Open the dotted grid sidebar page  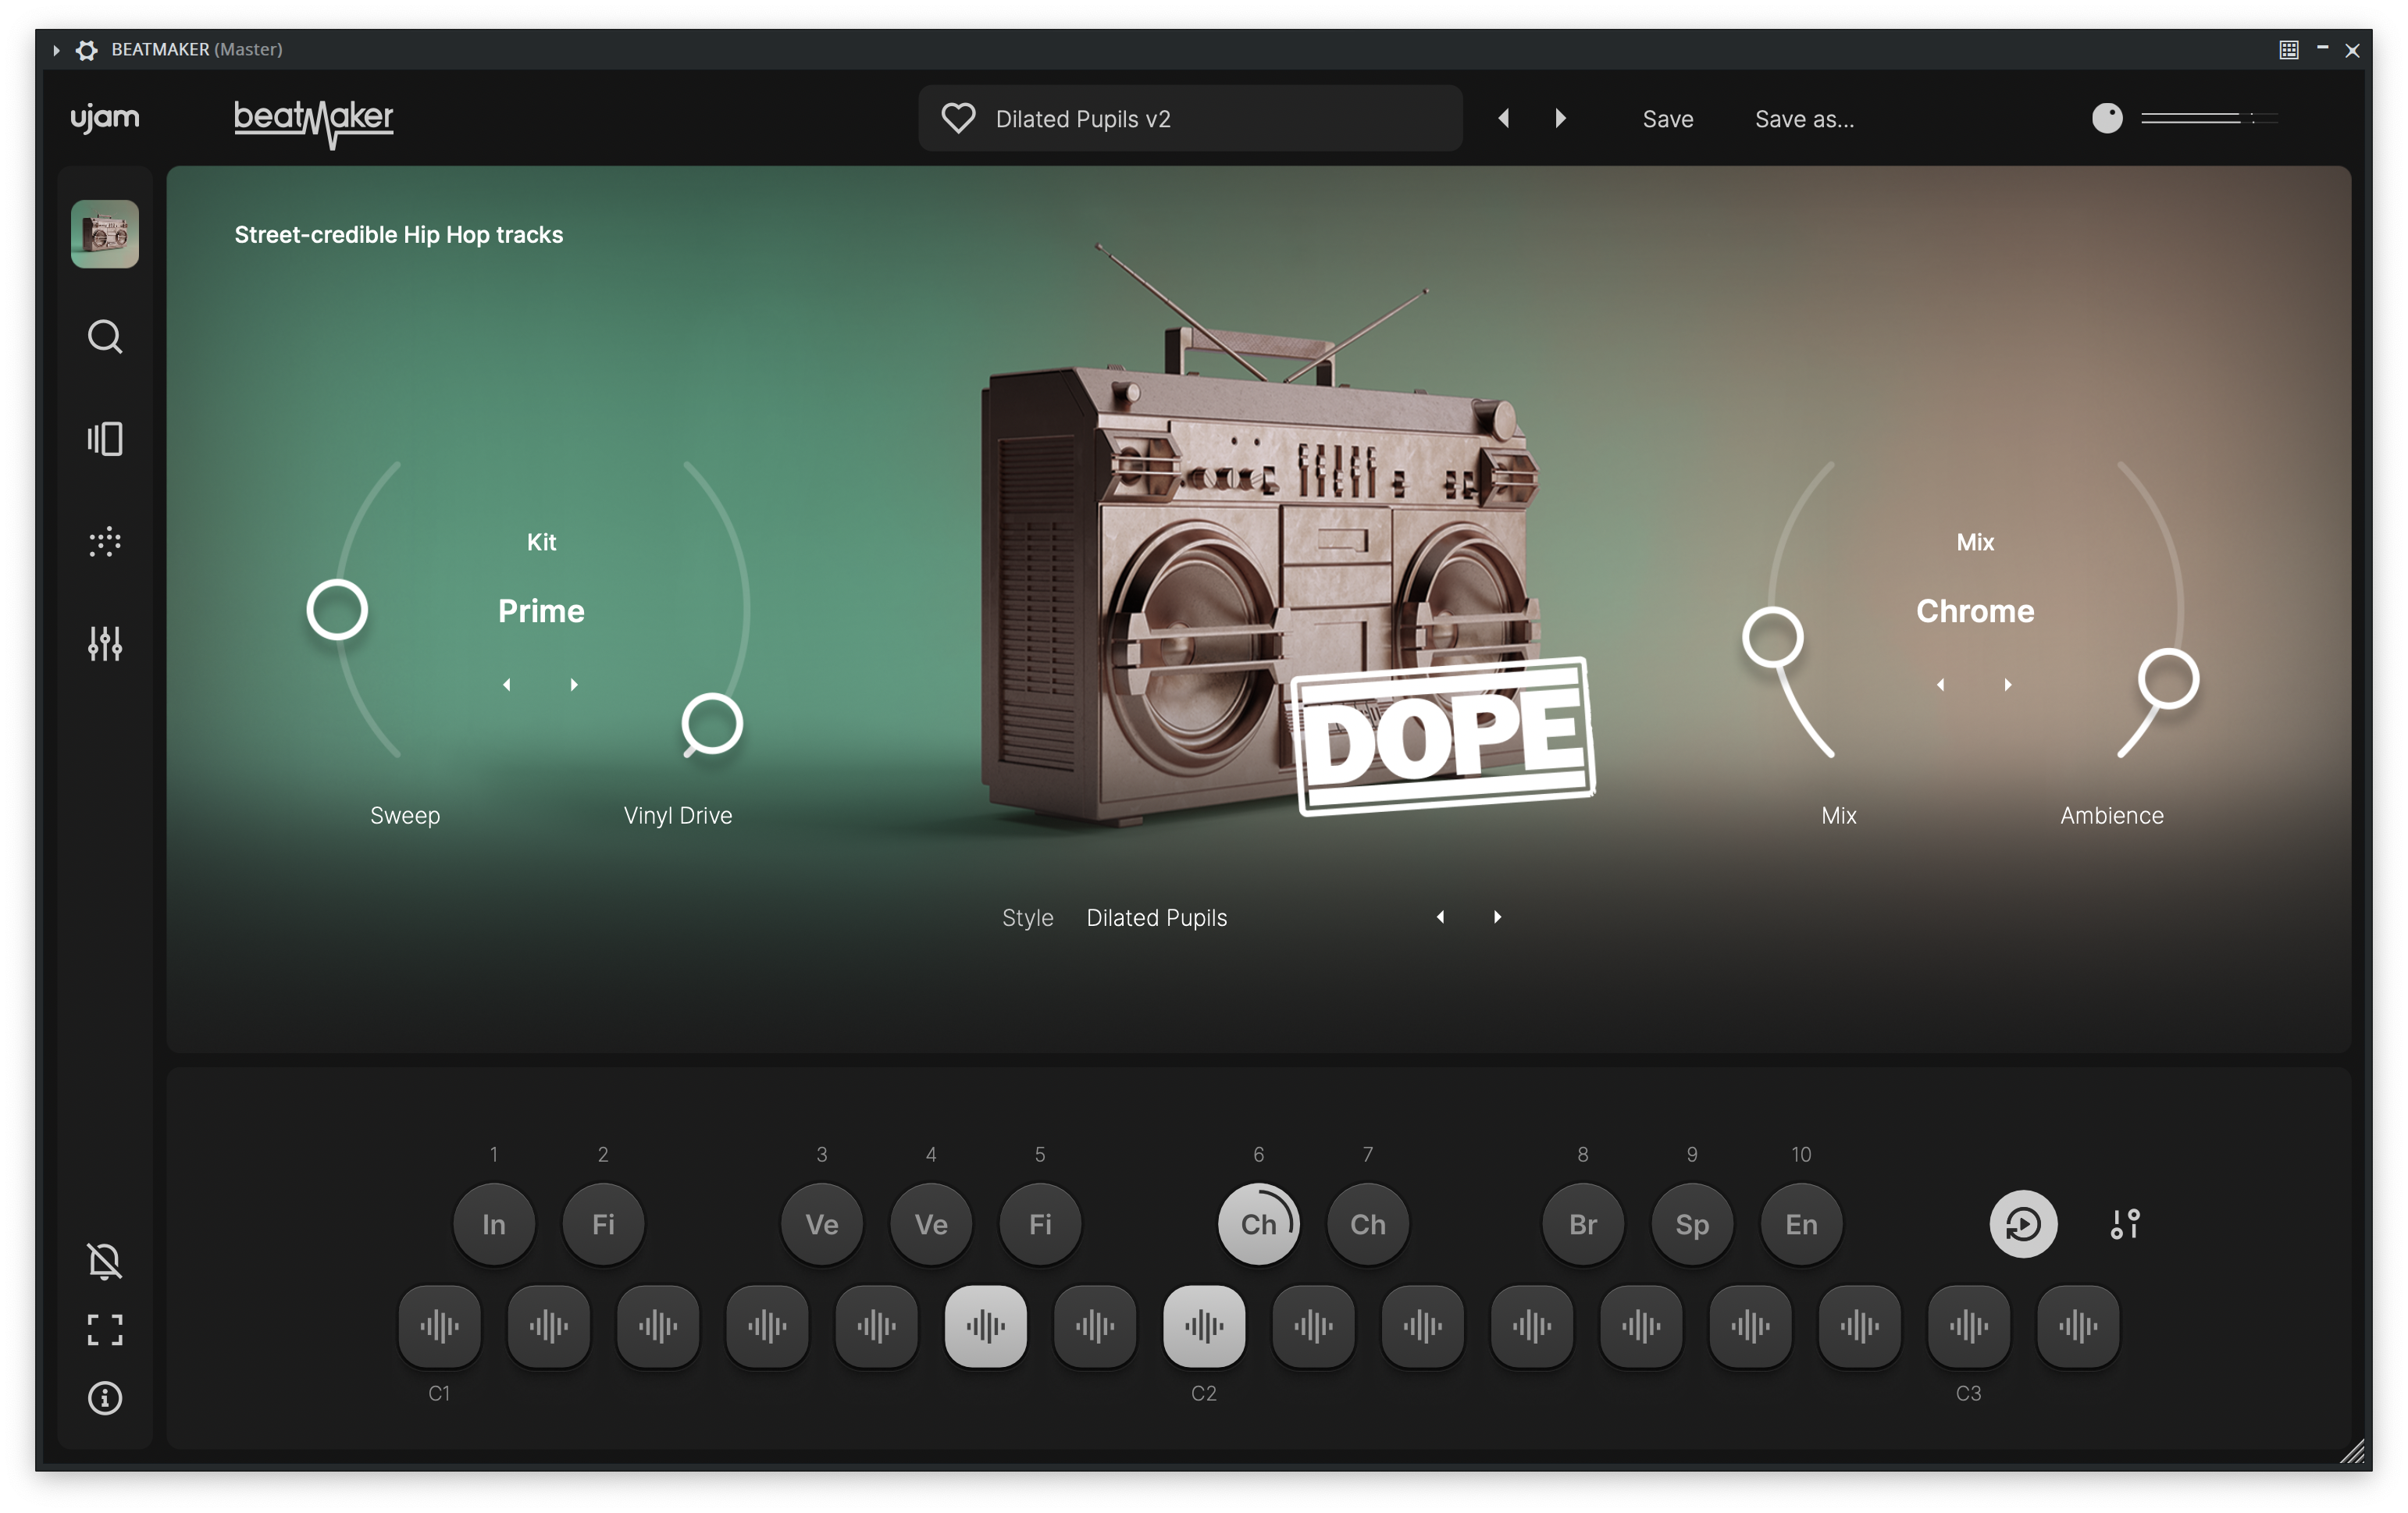click(x=105, y=542)
